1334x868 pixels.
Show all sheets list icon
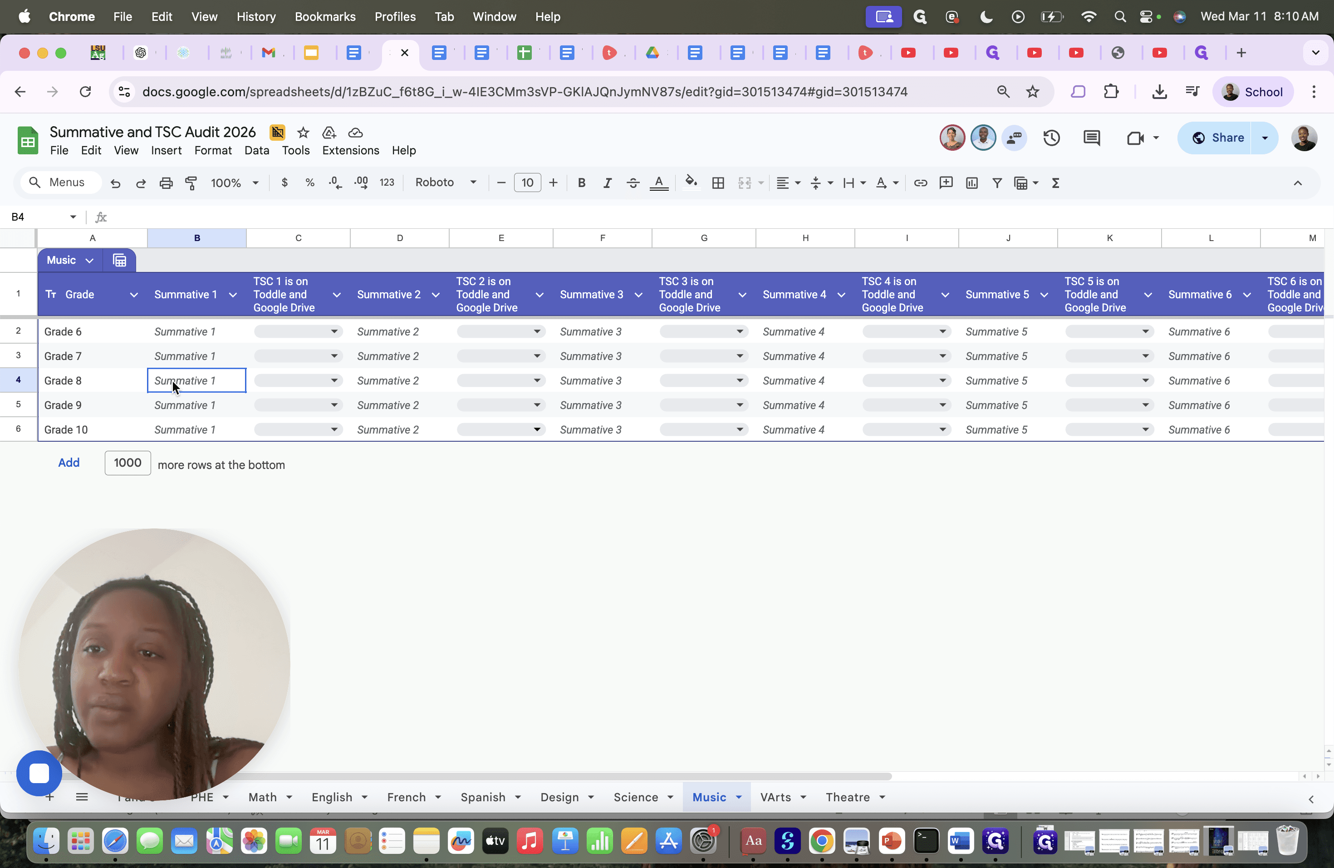pos(82,797)
